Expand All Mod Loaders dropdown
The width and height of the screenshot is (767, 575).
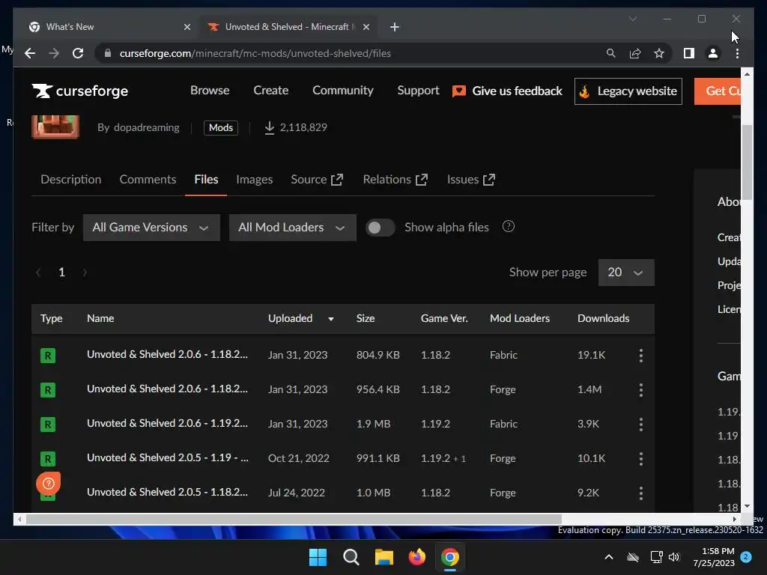(x=293, y=228)
